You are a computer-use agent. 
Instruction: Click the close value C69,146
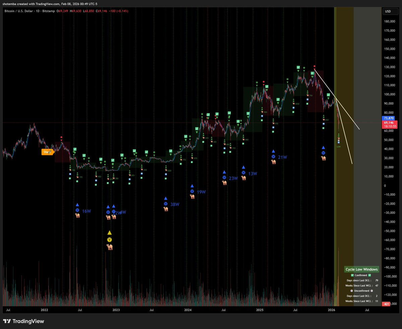point(102,11)
